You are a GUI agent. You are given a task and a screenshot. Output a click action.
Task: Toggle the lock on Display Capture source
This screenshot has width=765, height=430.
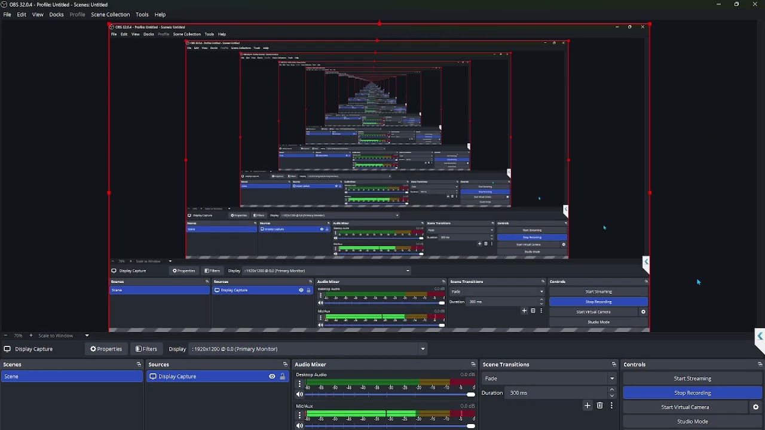(x=282, y=376)
